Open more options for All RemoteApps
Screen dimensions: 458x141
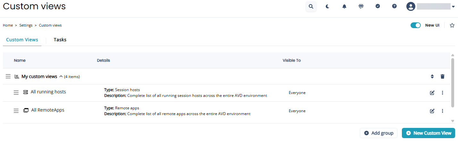pos(443,111)
